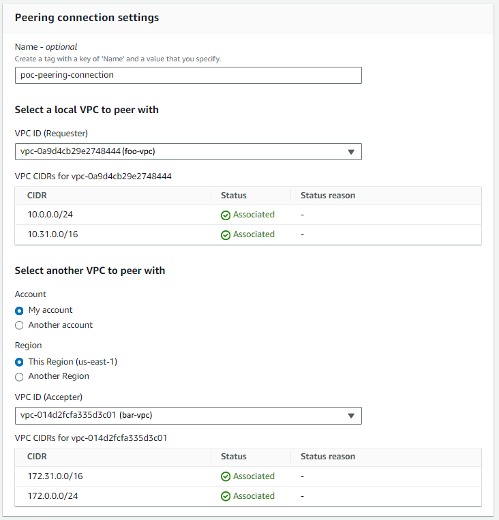Screen dimensions: 499x520
Task: Click Status reason header in accepter table
Action: (x=328, y=457)
